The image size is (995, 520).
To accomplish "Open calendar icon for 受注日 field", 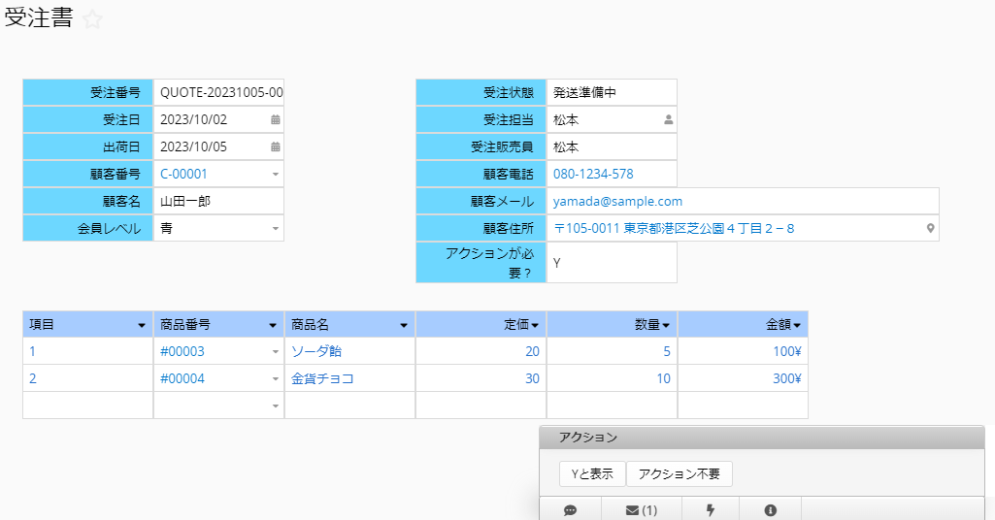I will click(x=275, y=120).
